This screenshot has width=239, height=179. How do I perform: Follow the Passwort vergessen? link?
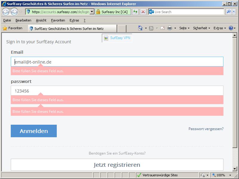pos(206,129)
